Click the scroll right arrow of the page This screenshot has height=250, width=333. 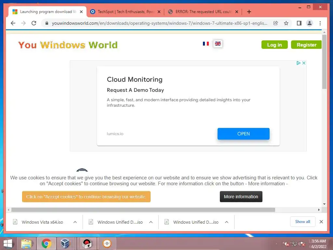[319, 210]
